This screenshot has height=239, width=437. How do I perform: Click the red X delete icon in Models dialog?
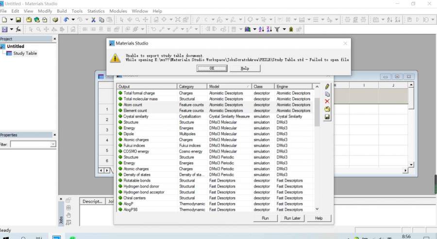pyautogui.click(x=327, y=101)
